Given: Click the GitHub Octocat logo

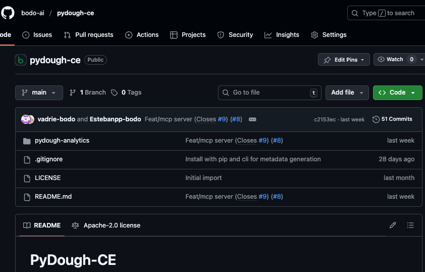Looking at the screenshot, I should click(x=8, y=13).
